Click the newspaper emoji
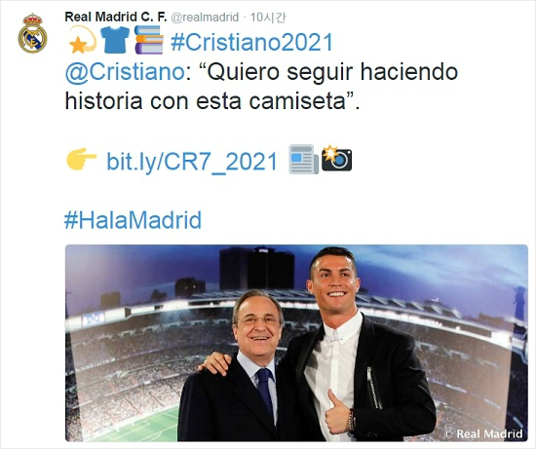The image size is (536, 449). tap(303, 159)
